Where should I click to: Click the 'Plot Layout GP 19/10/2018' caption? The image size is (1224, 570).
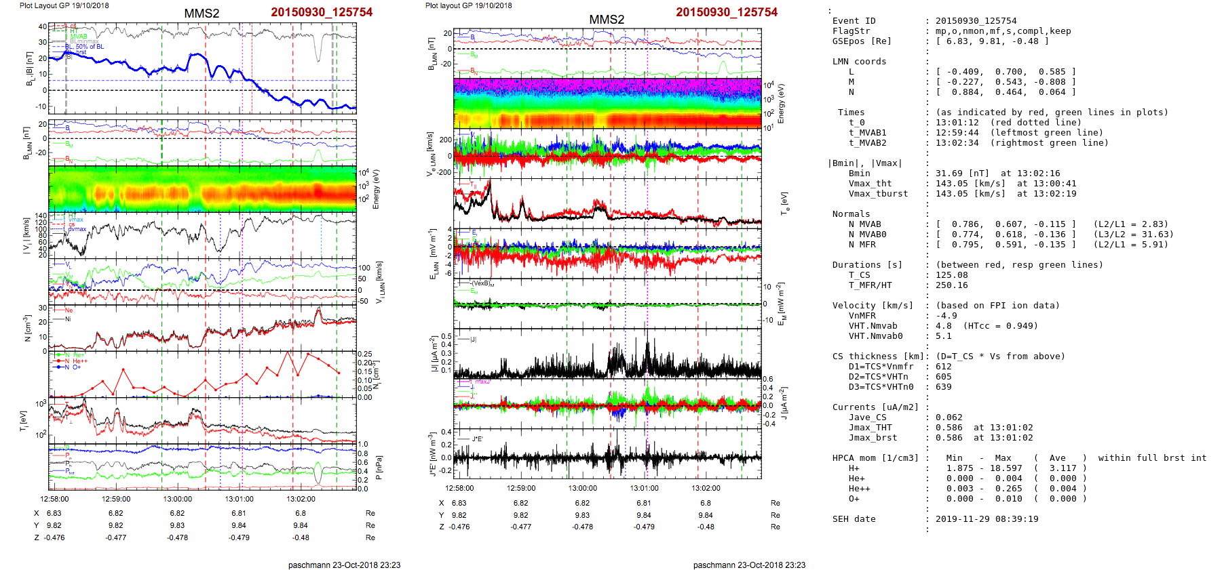(64, 5)
